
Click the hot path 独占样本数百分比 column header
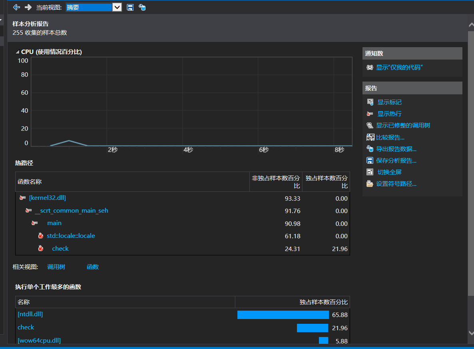[326, 182]
